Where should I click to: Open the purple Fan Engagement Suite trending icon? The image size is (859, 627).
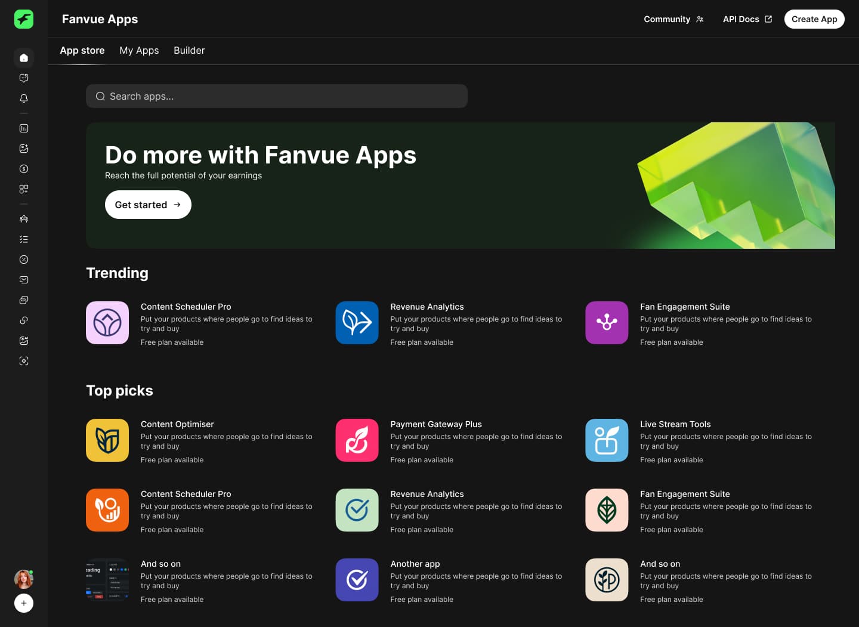coord(607,323)
